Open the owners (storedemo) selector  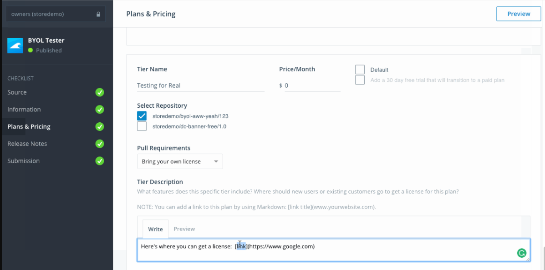click(55, 14)
